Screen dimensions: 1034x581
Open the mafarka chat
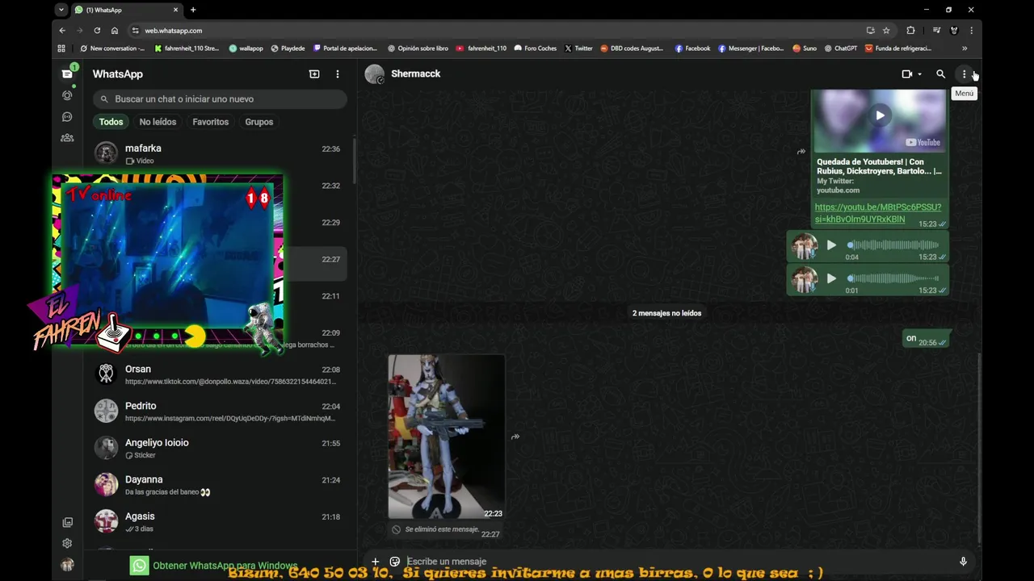(218, 153)
